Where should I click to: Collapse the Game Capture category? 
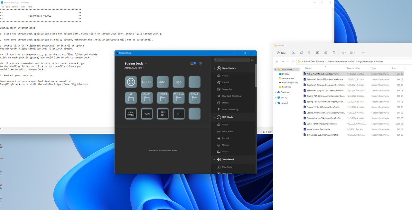pos(214,68)
